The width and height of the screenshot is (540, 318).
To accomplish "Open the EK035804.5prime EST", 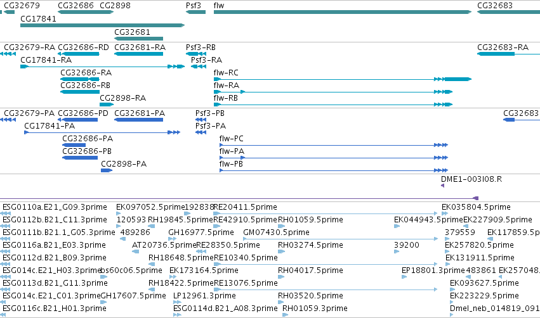I will [445, 213].
